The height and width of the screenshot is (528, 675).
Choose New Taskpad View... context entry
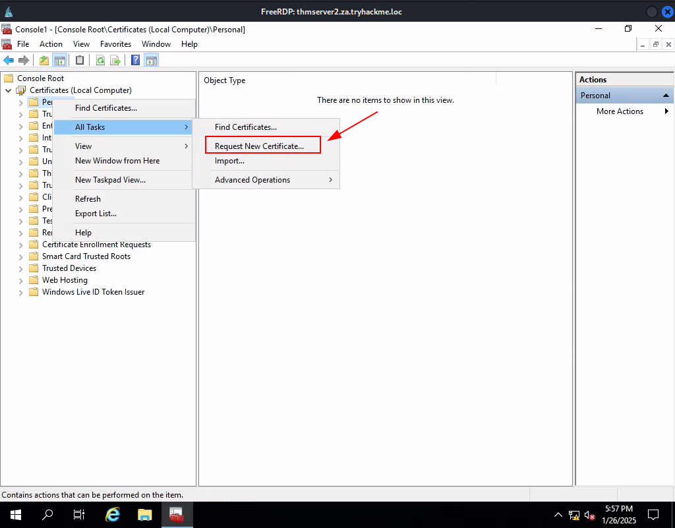pos(124,180)
